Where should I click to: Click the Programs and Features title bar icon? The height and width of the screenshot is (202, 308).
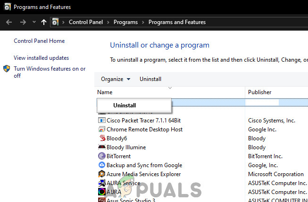tap(7, 7)
